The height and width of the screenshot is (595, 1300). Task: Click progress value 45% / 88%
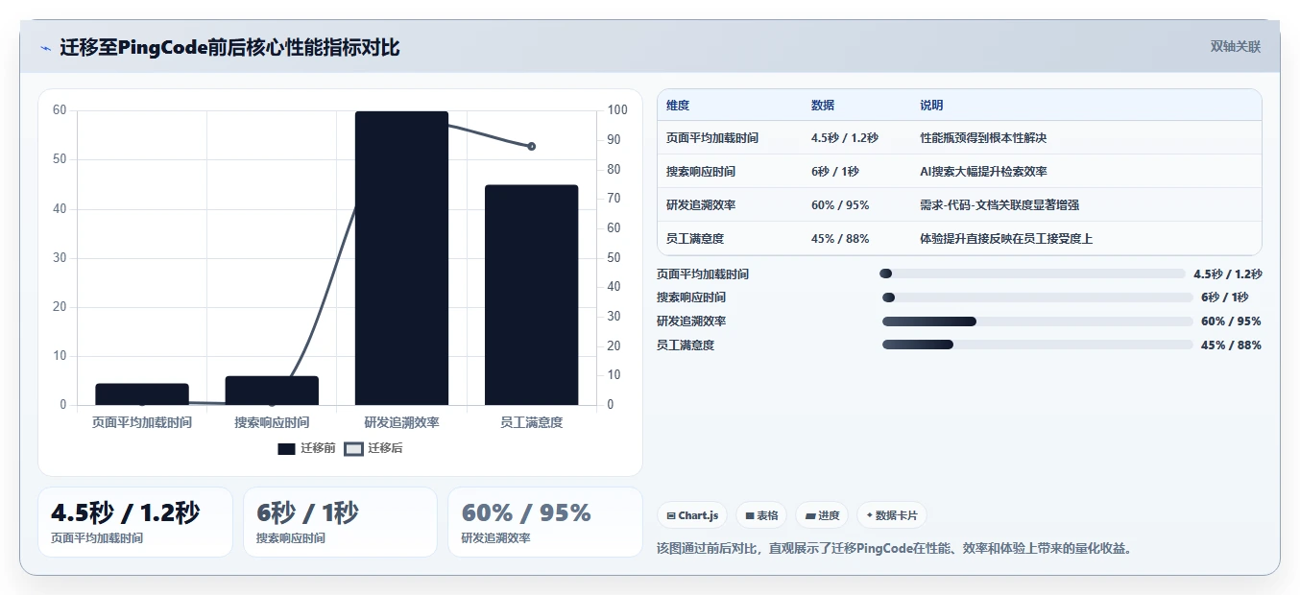1231,345
